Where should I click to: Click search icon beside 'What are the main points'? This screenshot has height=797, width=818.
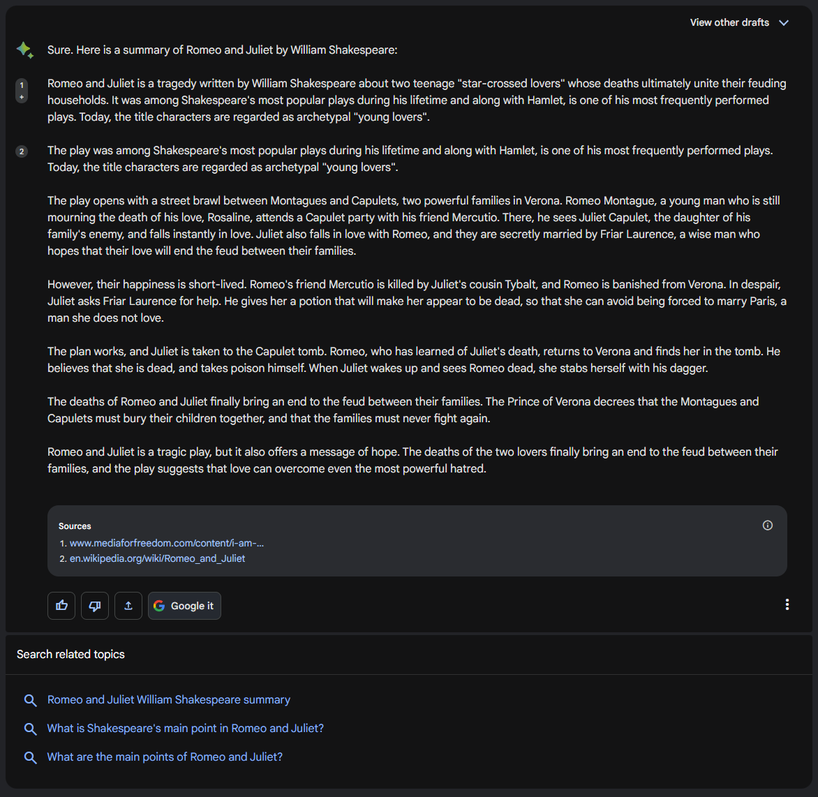[x=30, y=758]
